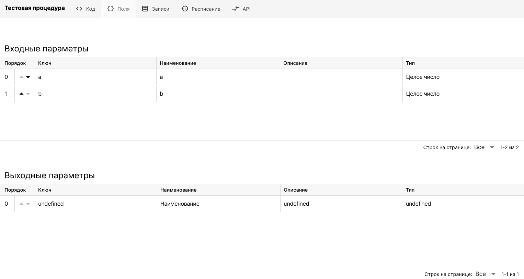The image size is (524, 279).
Task: Select the API tab label
Action: (x=247, y=9)
